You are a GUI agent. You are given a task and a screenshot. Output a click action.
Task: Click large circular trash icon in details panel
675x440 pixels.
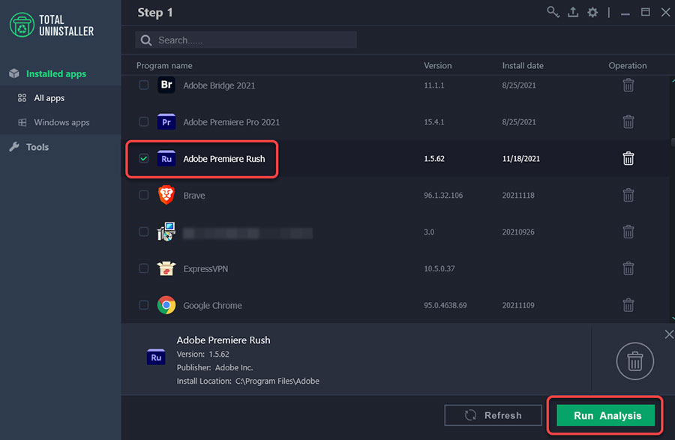tap(635, 361)
